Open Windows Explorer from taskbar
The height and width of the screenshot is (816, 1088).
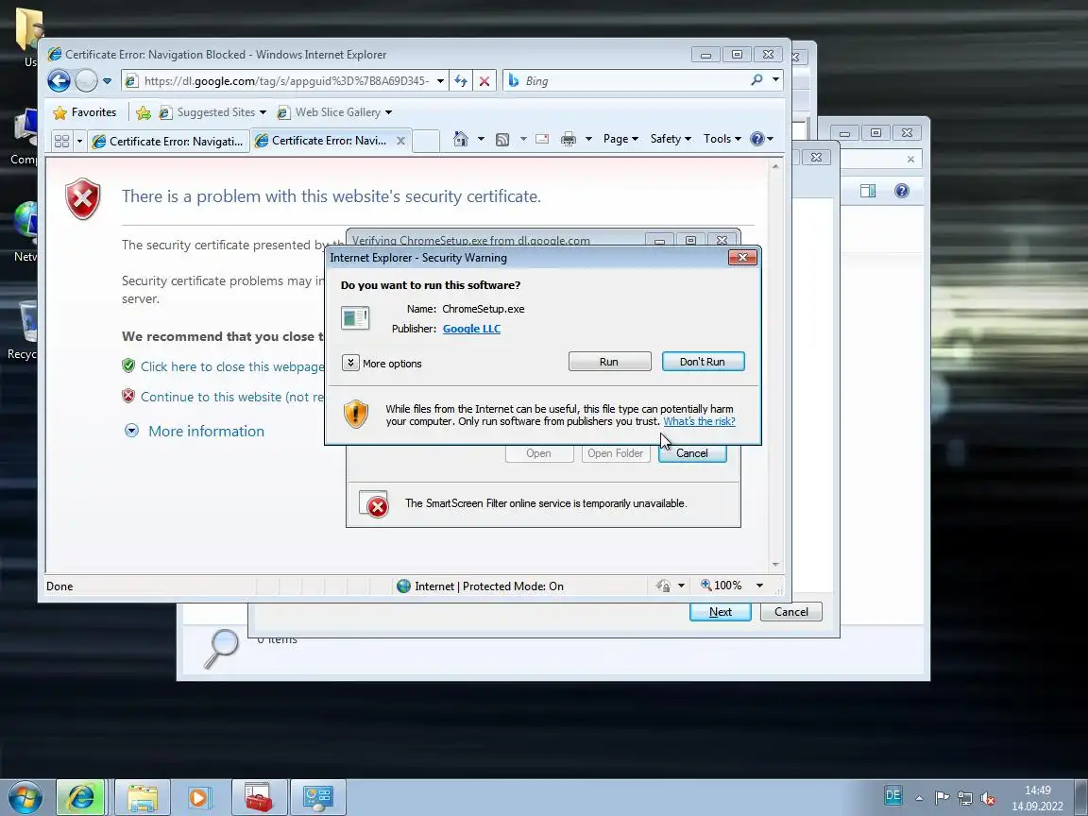(143, 797)
